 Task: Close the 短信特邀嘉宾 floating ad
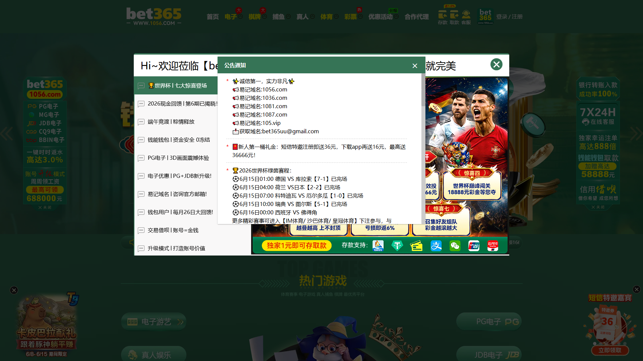coord(636,289)
